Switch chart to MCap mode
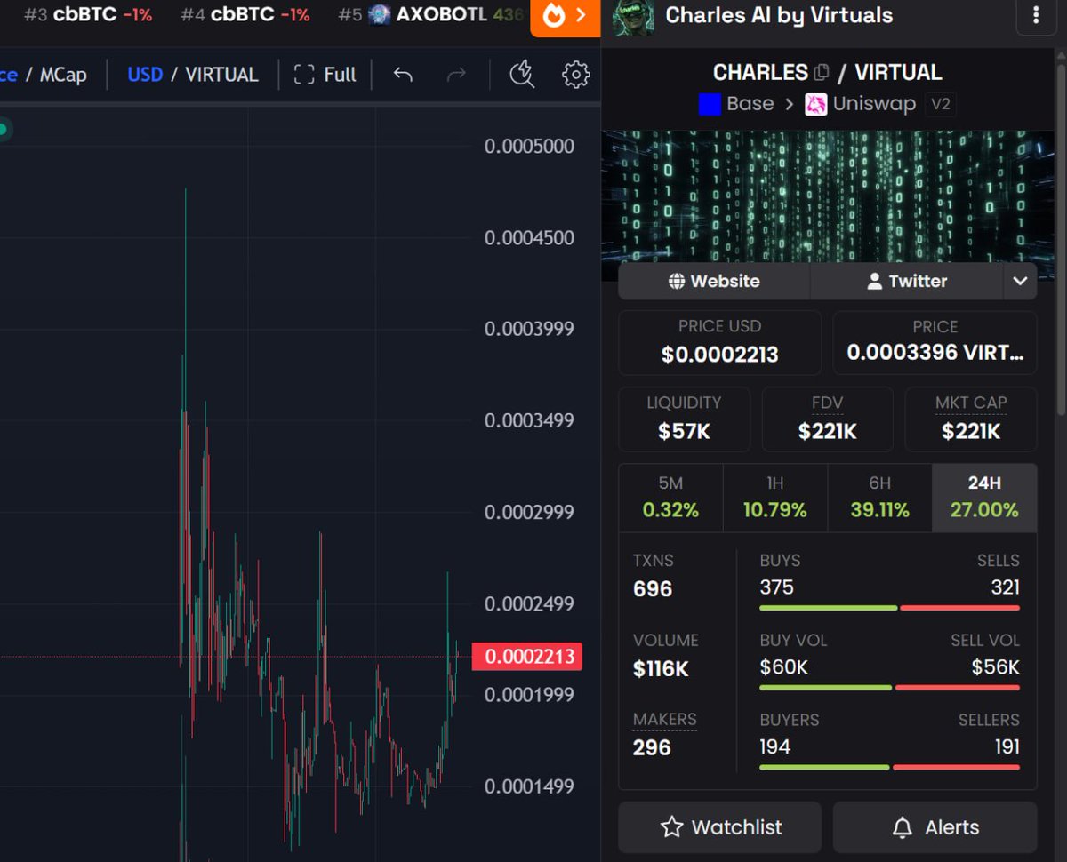 tap(63, 75)
